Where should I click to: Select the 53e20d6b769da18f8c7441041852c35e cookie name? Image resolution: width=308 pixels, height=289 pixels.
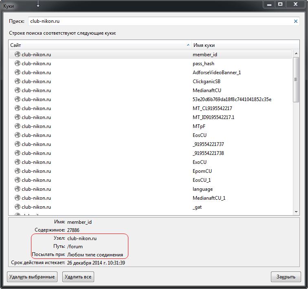(232, 99)
